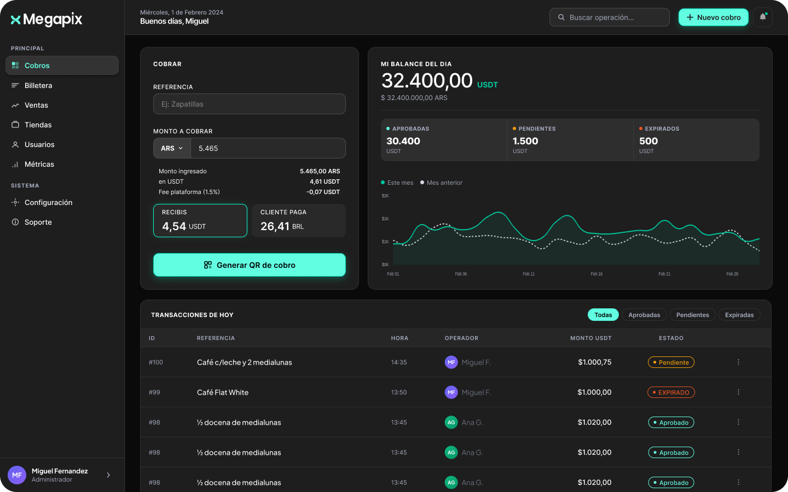Open more options for transaction #100
This screenshot has height=492, width=788.
point(738,362)
